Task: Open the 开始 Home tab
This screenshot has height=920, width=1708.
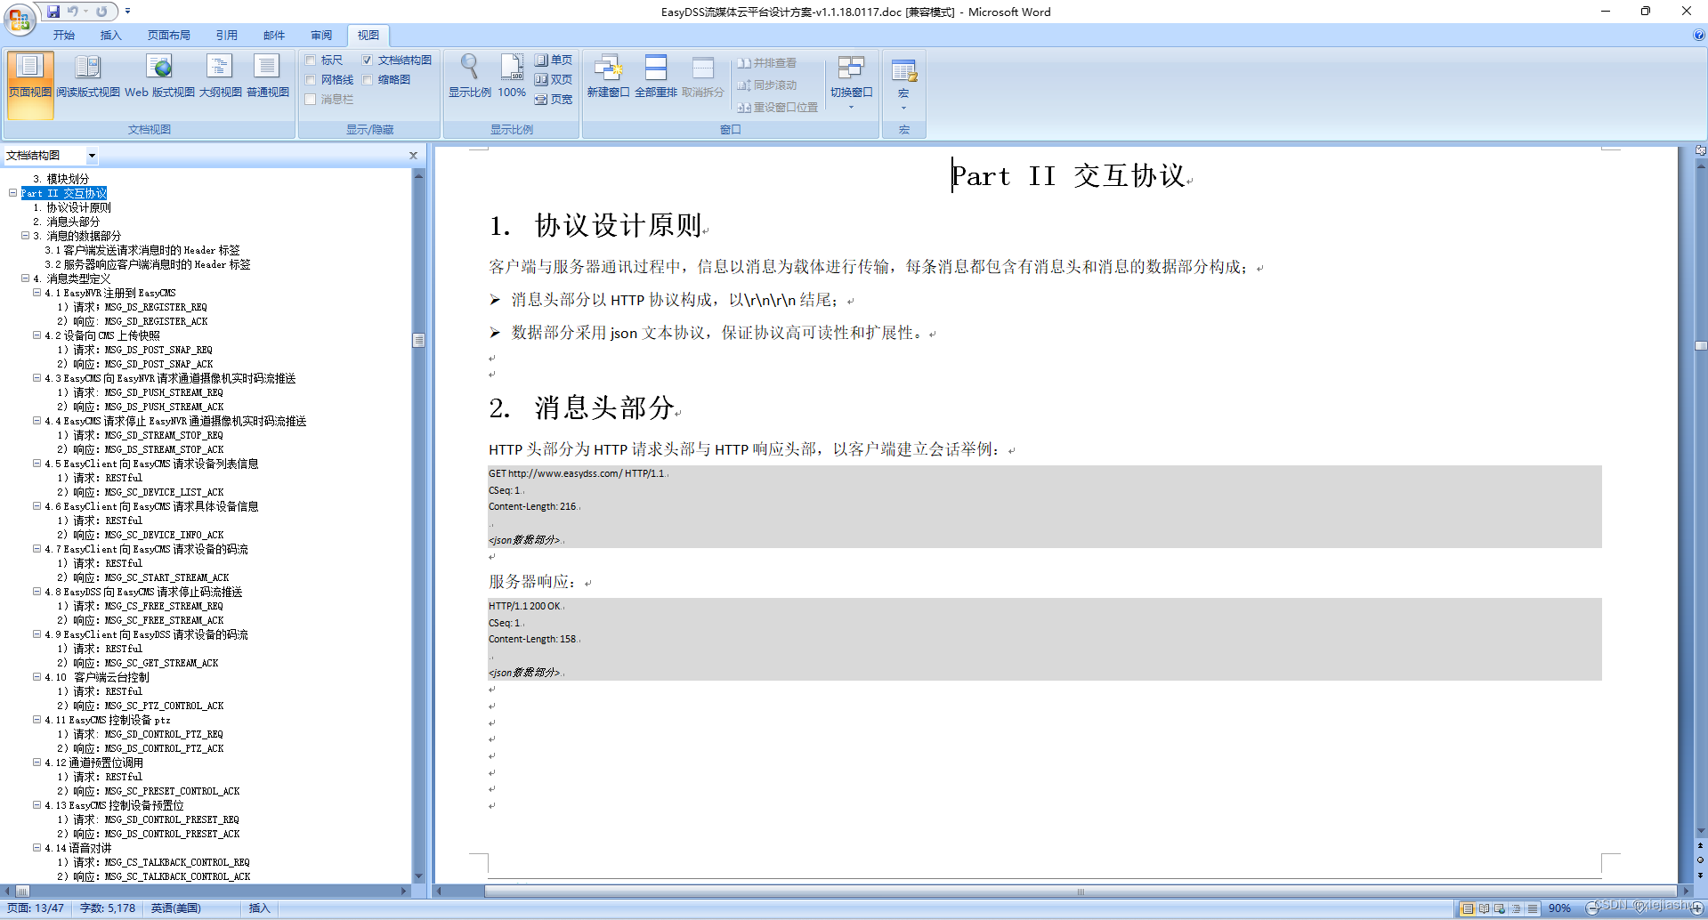Action: click(x=64, y=36)
